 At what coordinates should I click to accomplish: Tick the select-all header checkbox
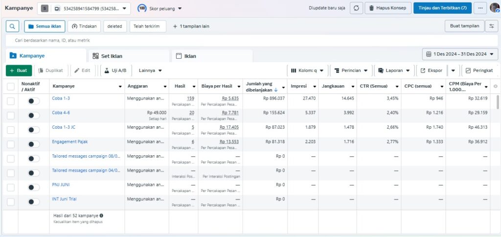(11, 87)
